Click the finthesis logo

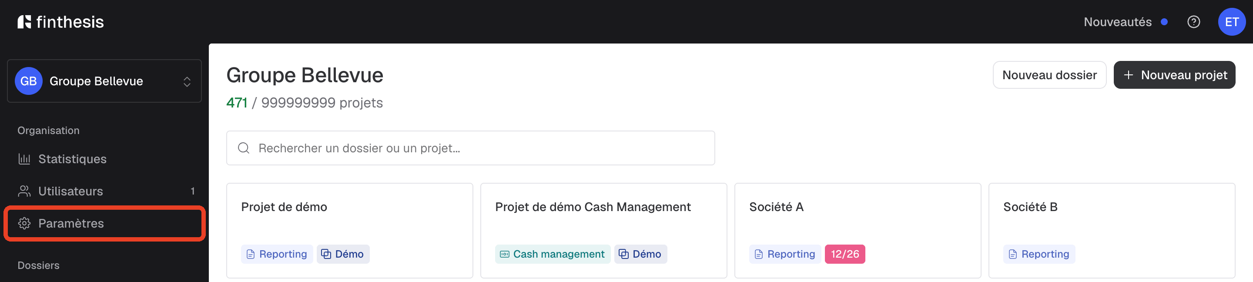click(61, 22)
